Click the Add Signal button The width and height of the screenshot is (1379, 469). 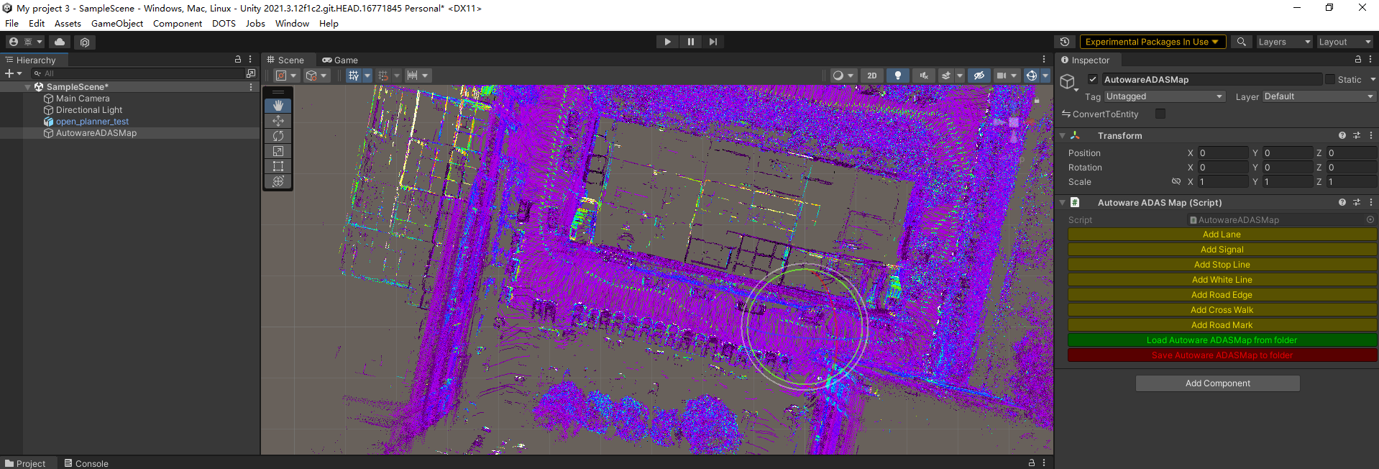1222,250
